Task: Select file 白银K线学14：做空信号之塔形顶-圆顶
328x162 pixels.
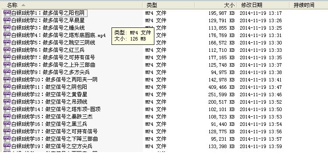Action: pyautogui.click(x=56, y=109)
